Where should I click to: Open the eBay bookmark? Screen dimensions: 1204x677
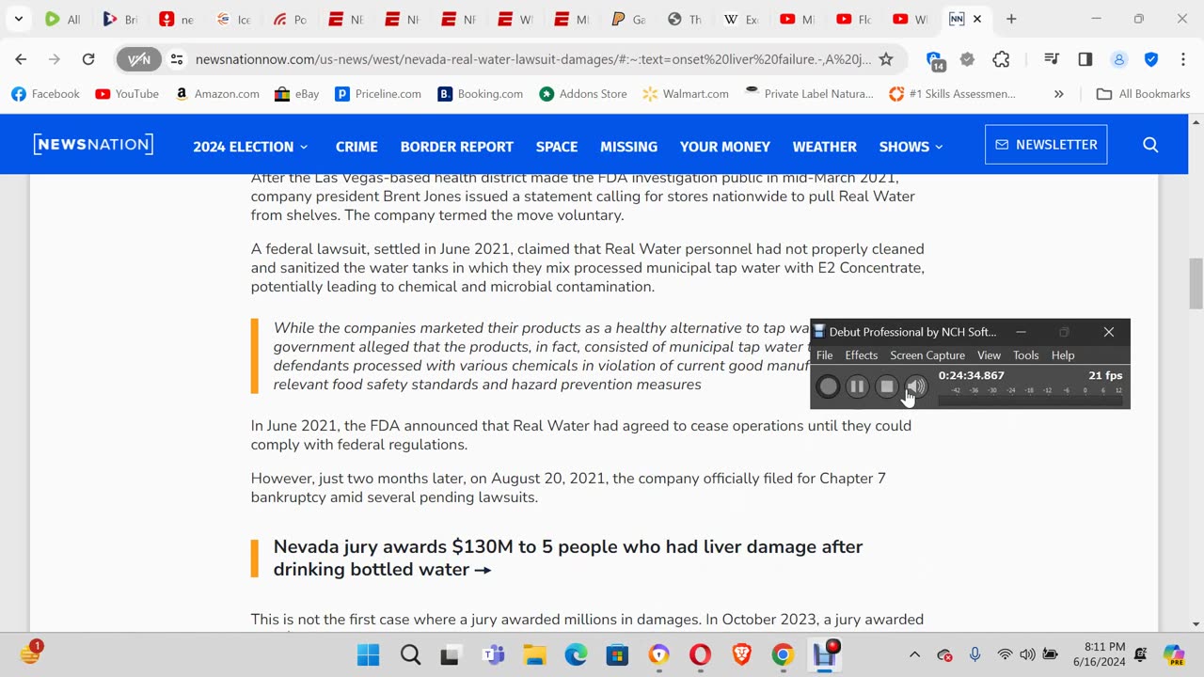tap(296, 94)
